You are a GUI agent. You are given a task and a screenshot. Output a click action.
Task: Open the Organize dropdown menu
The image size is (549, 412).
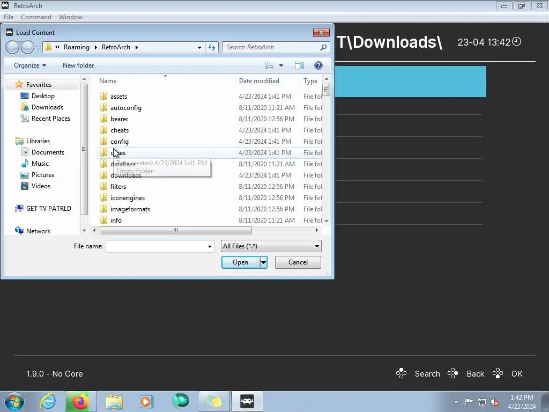(x=30, y=65)
